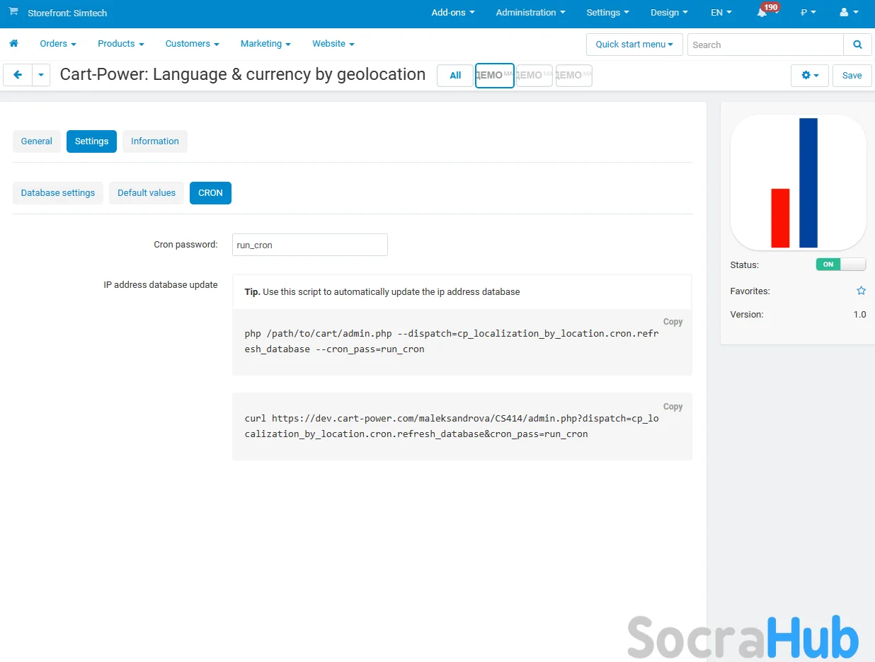Focus the Cron password field
875x662 pixels.
[x=310, y=245]
